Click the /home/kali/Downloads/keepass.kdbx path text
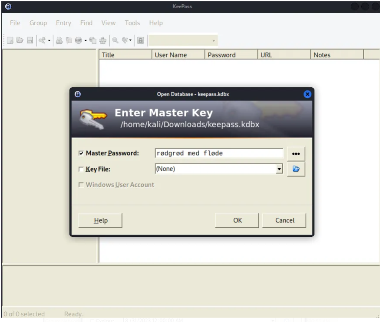Image resolution: width=383 pixels, height=322 pixels. pos(190,124)
